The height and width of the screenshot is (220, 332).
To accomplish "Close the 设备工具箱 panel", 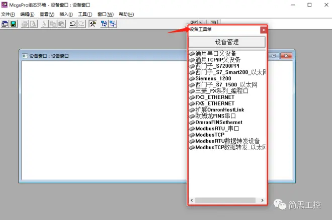I will tap(264, 30).
